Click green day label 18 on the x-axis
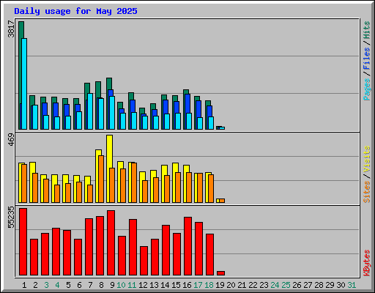 coord(209,285)
